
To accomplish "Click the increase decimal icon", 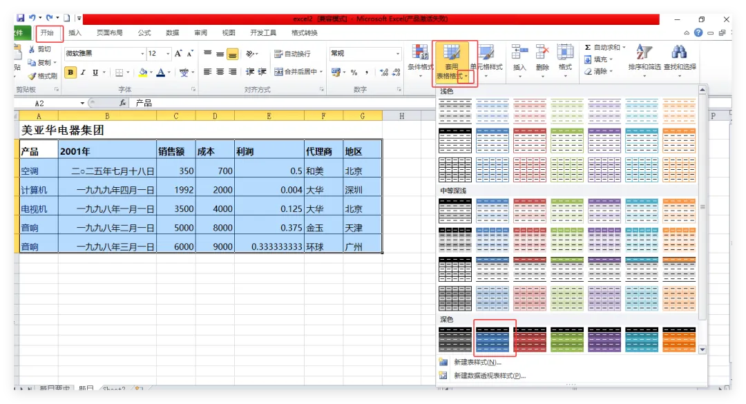I will point(383,73).
